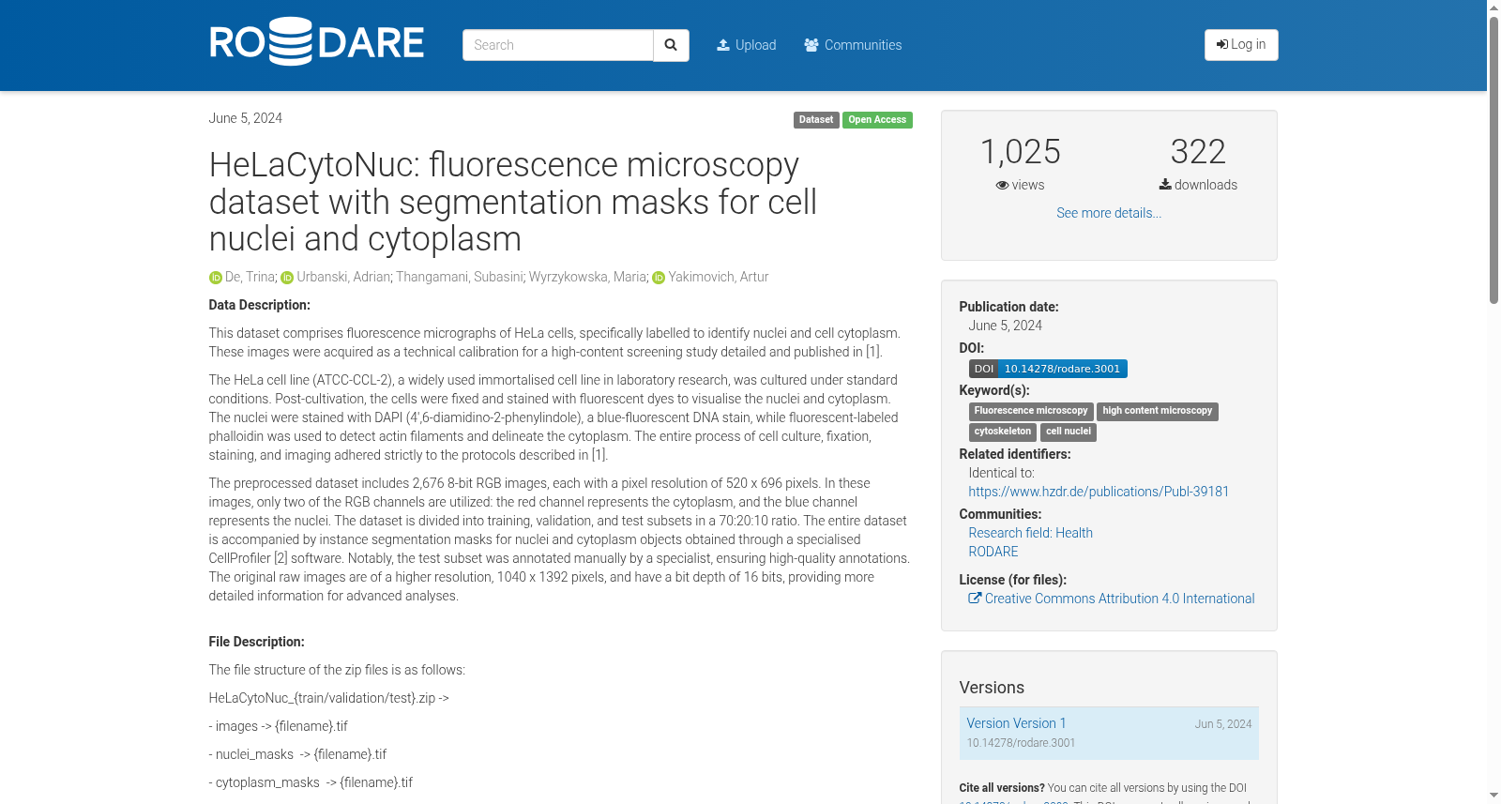The width and height of the screenshot is (1501, 804).
Task: Select the cytoskeleton keyword tag
Action: 1003,432
